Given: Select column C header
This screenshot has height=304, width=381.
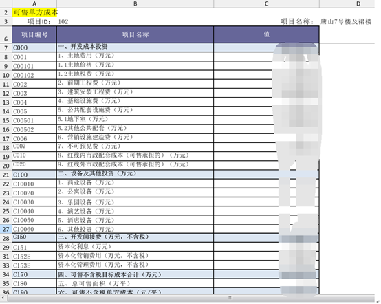Looking at the screenshot, I should pyautogui.click(x=266, y=3).
